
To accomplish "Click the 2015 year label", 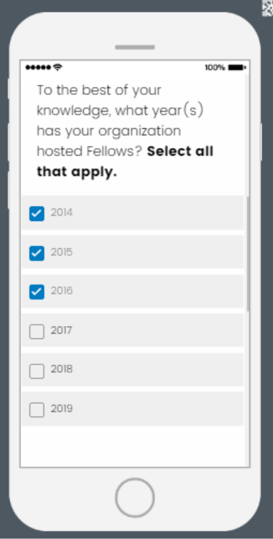I will point(61,252).
